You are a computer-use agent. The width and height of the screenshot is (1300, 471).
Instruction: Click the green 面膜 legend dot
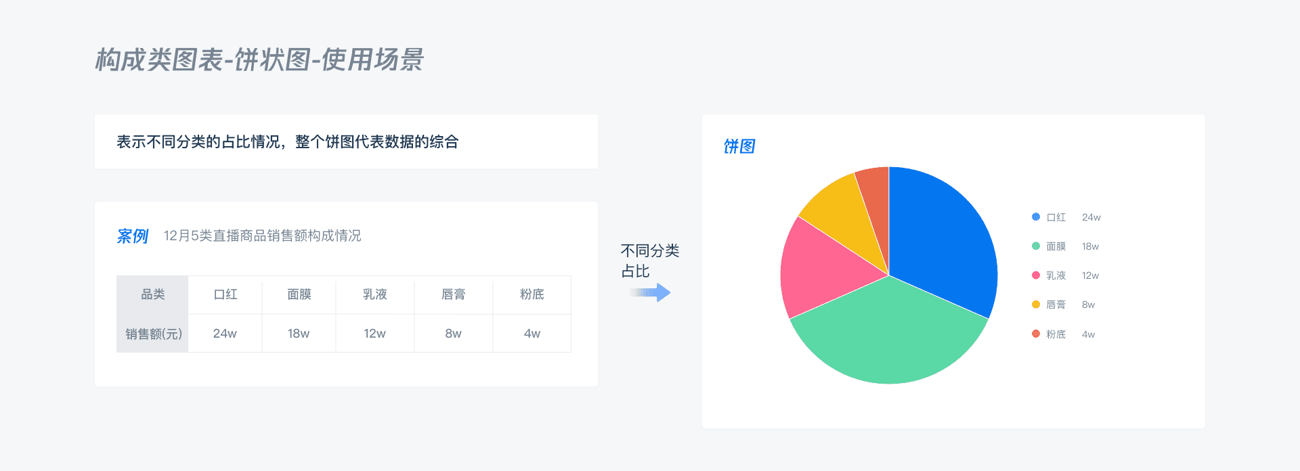(x=1035, y=246)
